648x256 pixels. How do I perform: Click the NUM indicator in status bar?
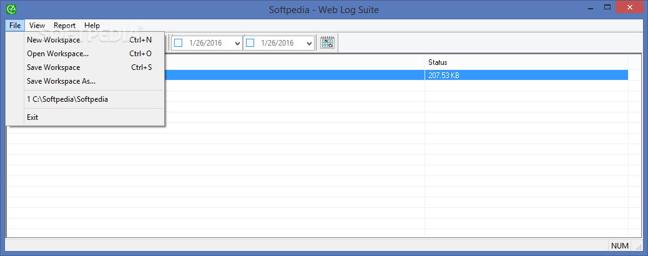point(619,245)
